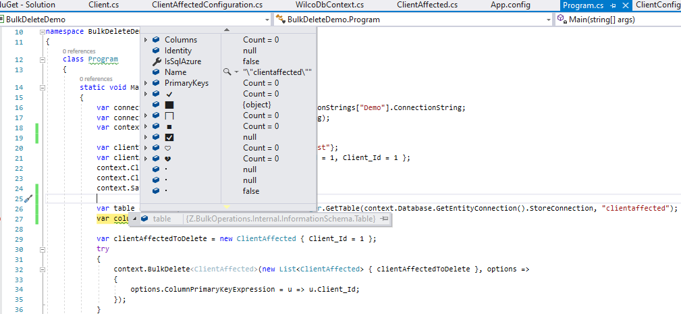Click the Name property cube icon
This screenshot has width=681, height=314.
point(157,72)
